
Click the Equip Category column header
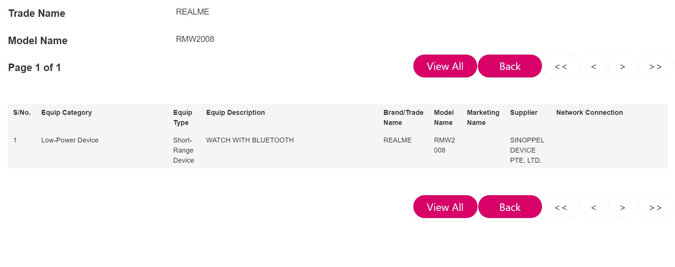coord(66,113)
